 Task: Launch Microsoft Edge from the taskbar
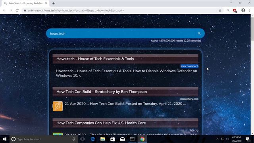pos(92,139)
